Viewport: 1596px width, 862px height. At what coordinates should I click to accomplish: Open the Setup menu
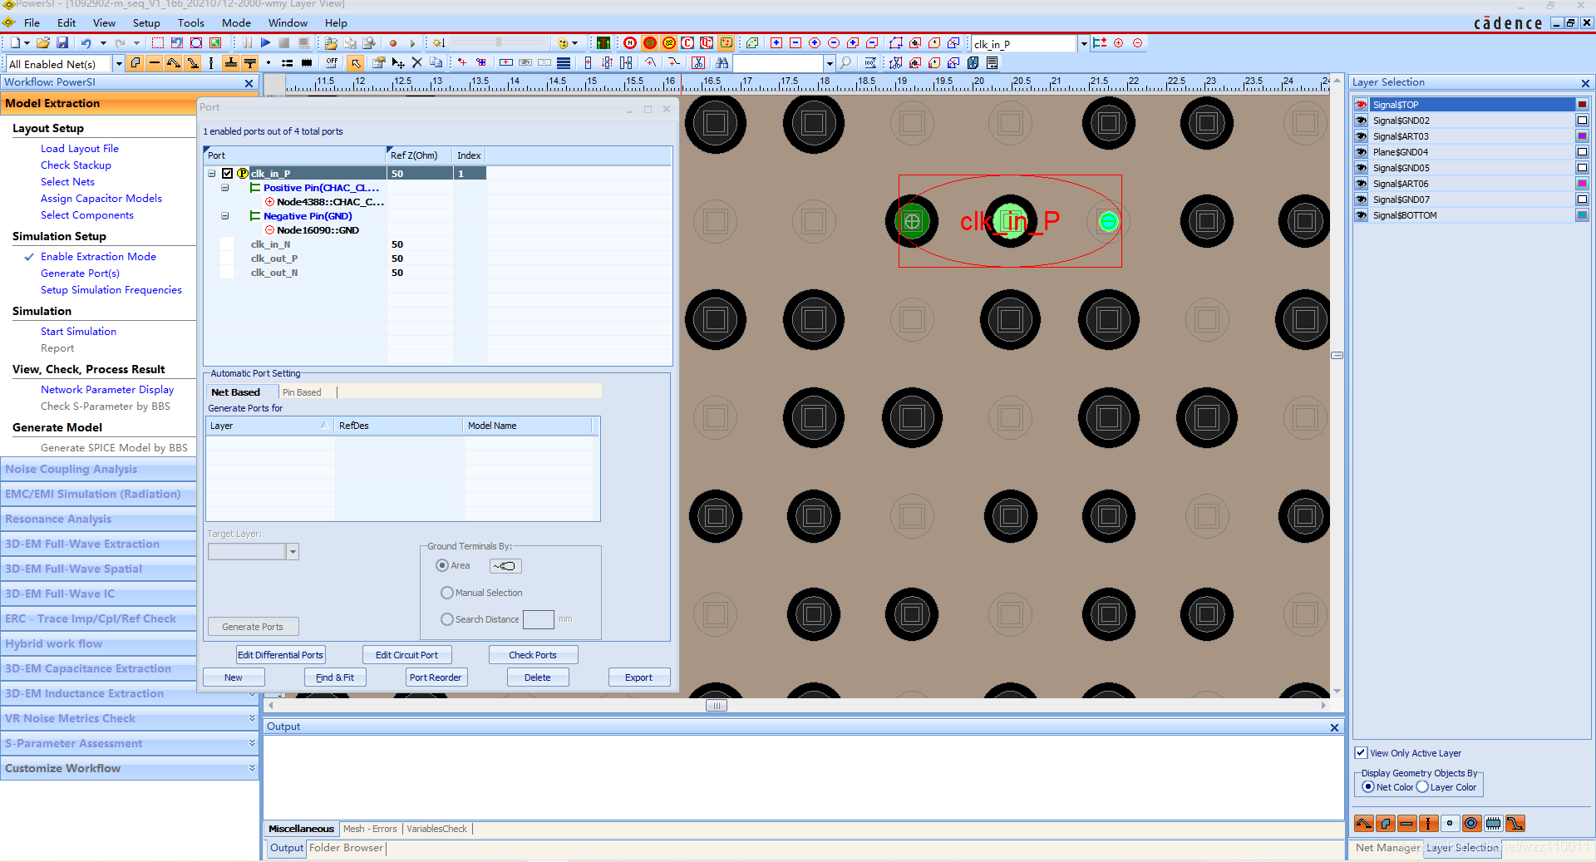click(146, 23)
